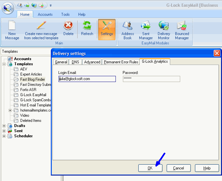Select the Fast Blog Finder folder
Screen dimensions: 222x181
pos(32,79)
